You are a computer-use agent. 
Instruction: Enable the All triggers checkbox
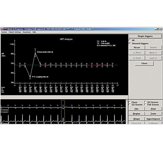[x=130, y=40]
